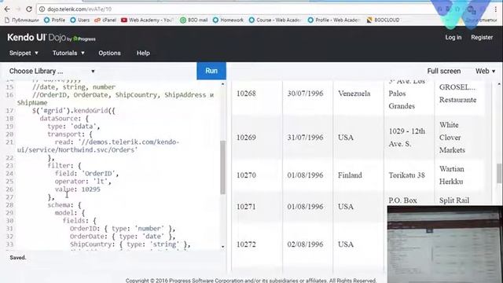Open the Users bookmark
The image size is (503, 283).
pos(80,20)
